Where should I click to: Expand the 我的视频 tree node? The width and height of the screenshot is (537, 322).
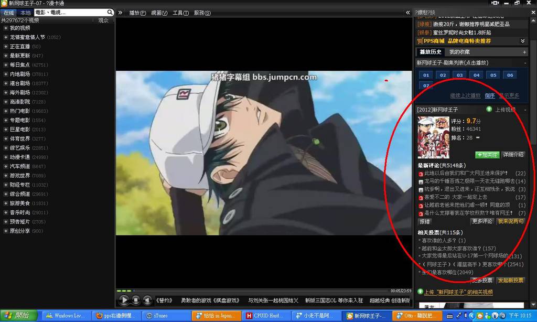click(5, 28)
